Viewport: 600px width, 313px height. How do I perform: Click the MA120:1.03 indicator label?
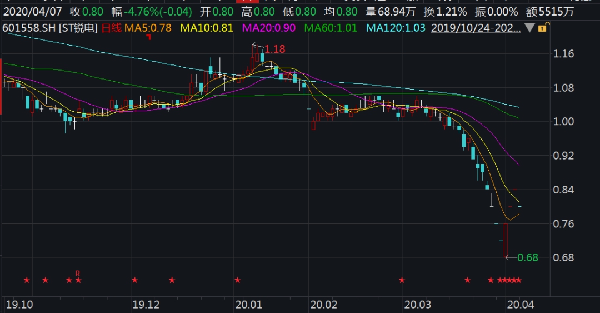[396, 28]
